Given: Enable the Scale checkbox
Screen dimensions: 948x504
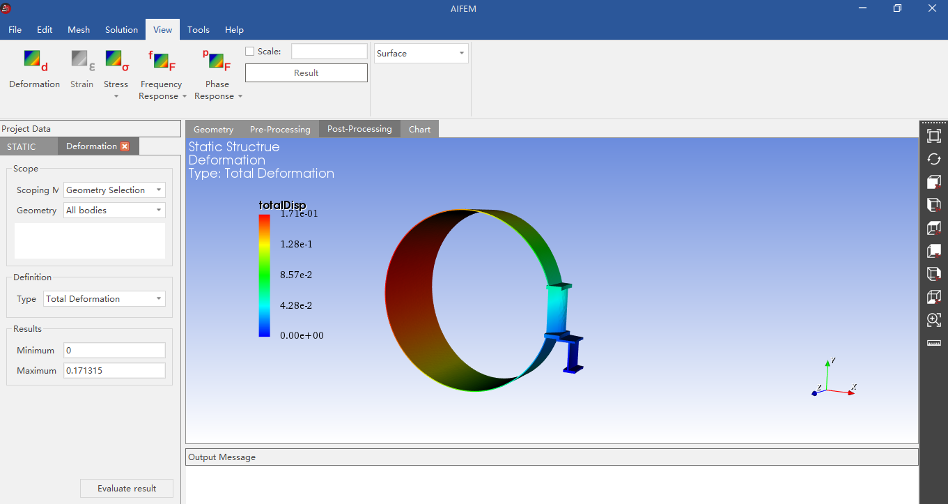Looking at the screenshot, I should pos(250,52).
